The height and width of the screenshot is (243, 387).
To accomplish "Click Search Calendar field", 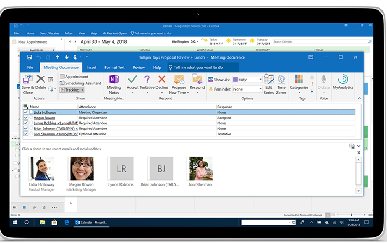I will click(x=322, y=41).
